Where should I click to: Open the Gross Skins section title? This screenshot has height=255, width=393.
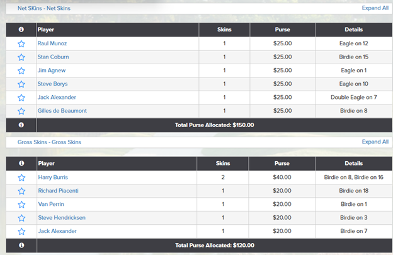pos(49,142)
